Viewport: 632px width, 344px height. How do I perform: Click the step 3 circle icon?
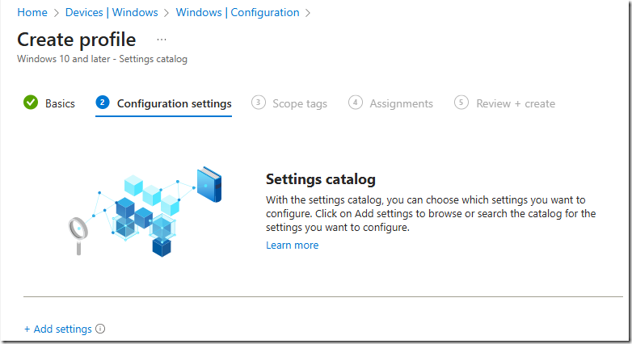pos(259,103)
